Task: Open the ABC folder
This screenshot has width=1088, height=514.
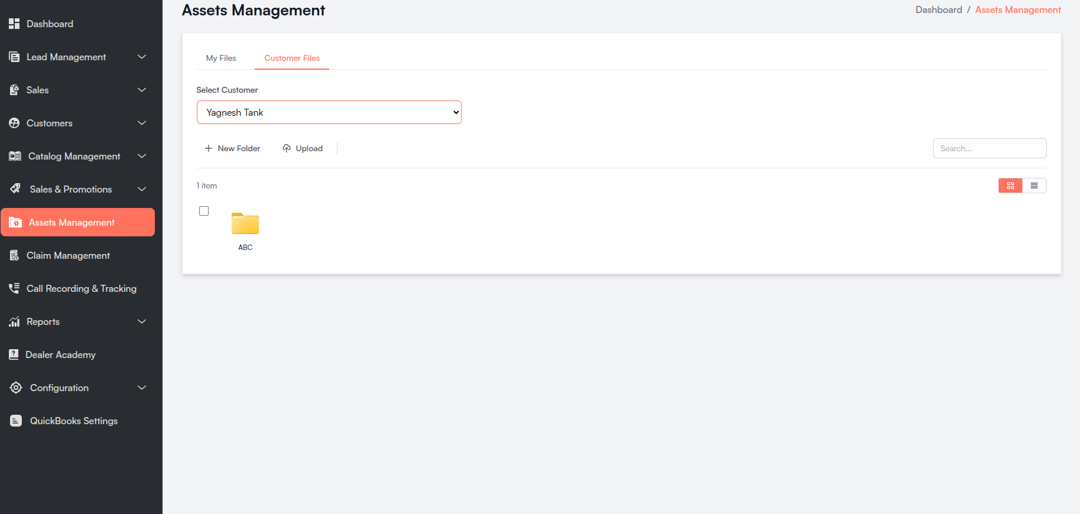Action: pyautogui.click(x=245, y=223)
